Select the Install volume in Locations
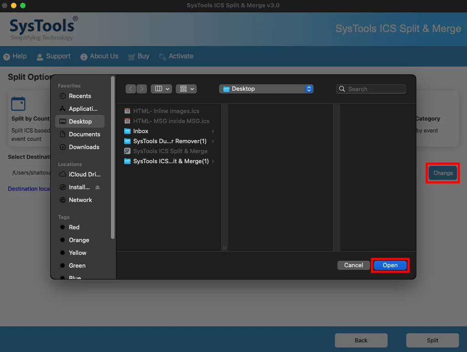This screenshot has width=467, height=352. coord(79,187)
